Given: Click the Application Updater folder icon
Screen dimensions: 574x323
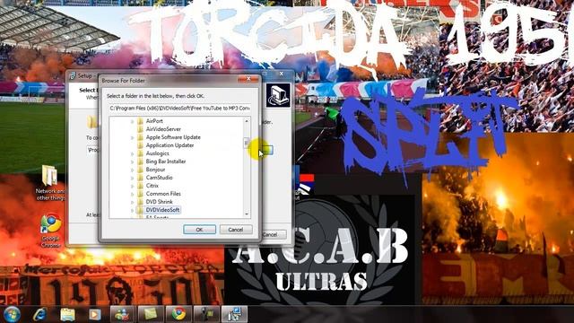Looking at the screenshot, I should [140, 145].
